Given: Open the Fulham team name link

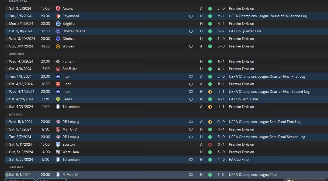Looking at the screenshot, I should click(68, 62).
